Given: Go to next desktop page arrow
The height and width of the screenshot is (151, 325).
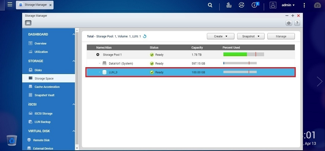Looking at the screenshot, I should [320, 81].
